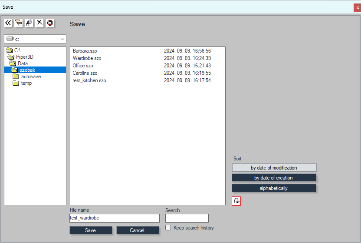Close the Save dialog window
Viewport: 361px width, 243px height.
coord(358,7)
